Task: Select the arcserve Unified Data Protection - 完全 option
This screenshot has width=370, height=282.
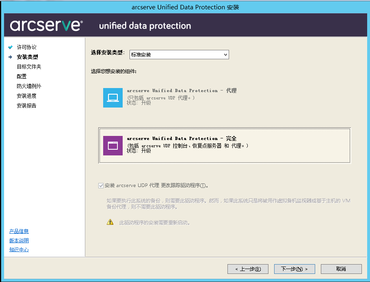Action: pos(225,146)
